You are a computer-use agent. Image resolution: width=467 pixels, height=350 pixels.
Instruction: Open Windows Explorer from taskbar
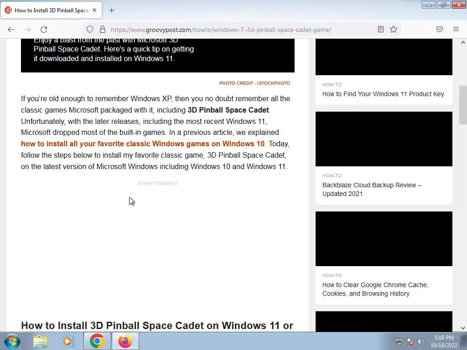pyautogui.click(x=41, y=341)
